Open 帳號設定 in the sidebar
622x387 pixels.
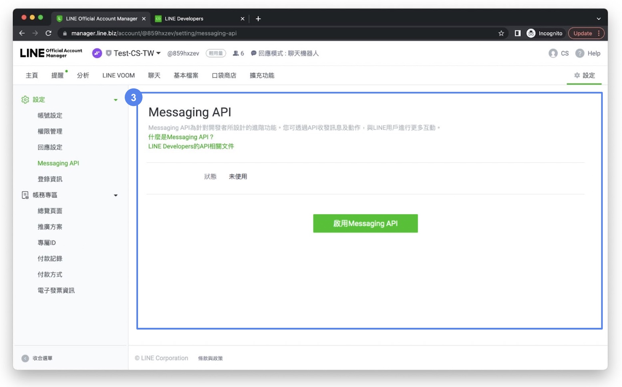coord(50,115)
